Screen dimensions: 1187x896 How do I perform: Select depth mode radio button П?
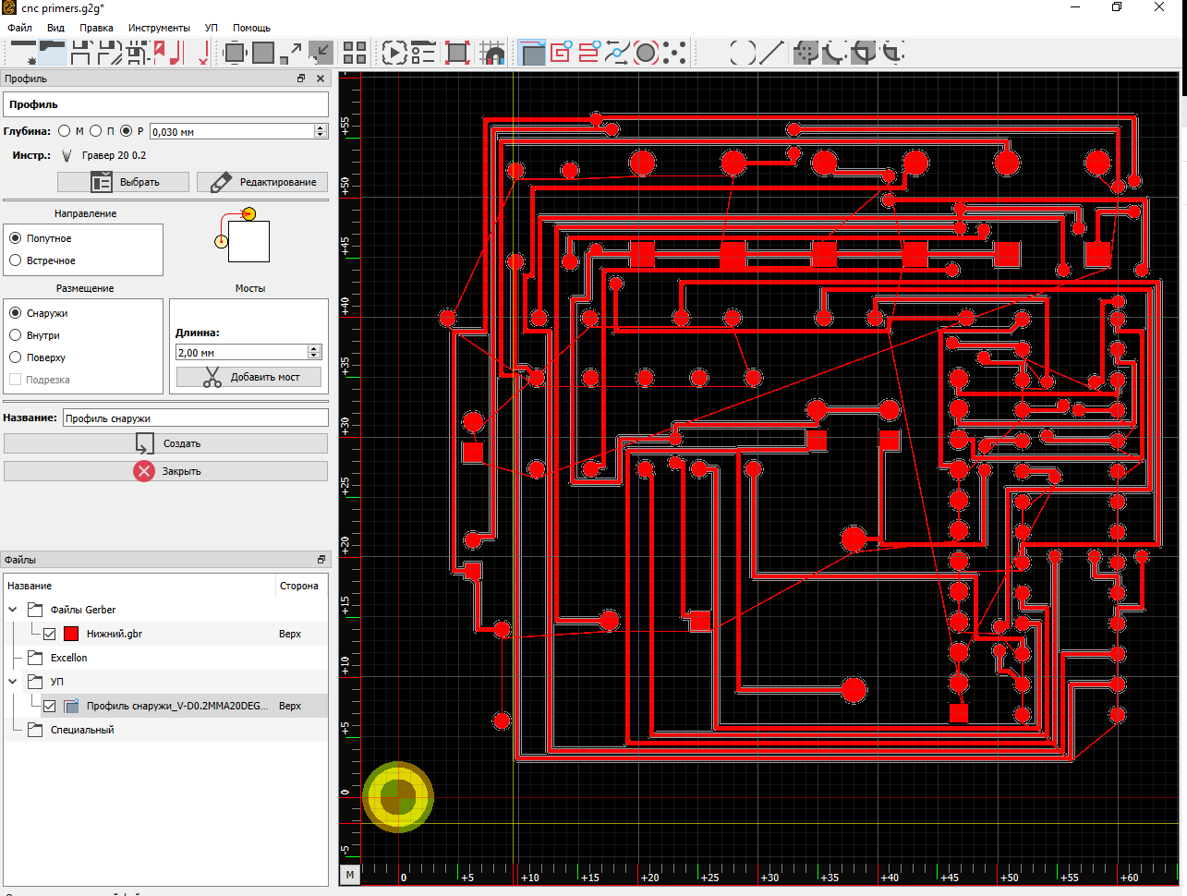pyautogui.click(x=96, y=131)
